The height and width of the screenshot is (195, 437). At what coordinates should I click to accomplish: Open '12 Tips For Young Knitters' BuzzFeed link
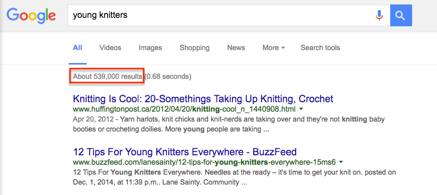[x=185, y=152]
